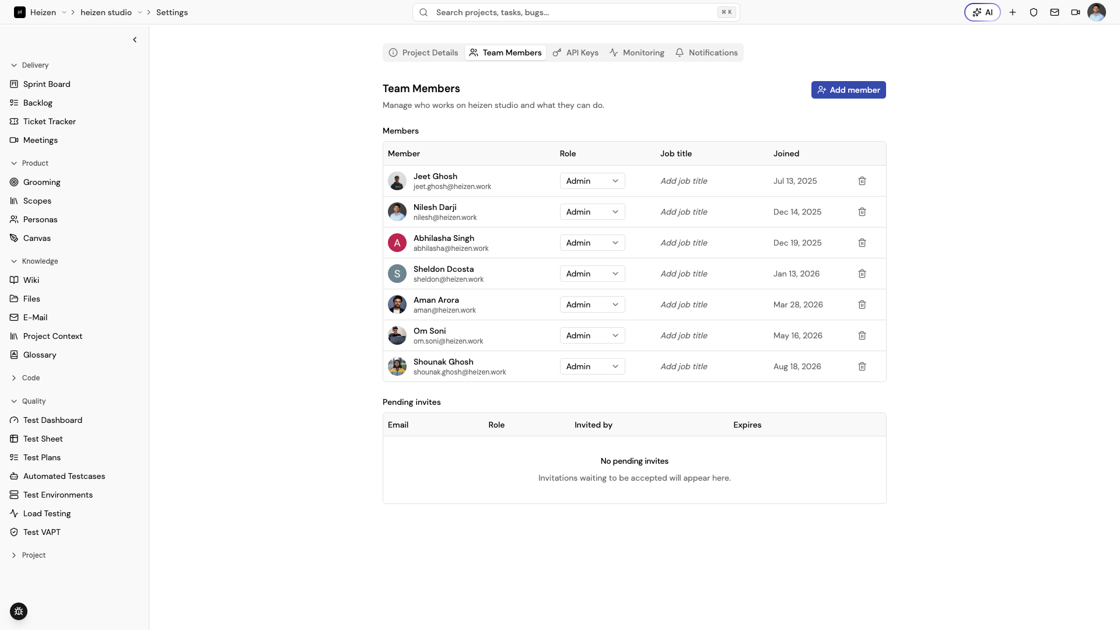
Task: Open heizen studio breadcrumb
Action: [106, 12]
